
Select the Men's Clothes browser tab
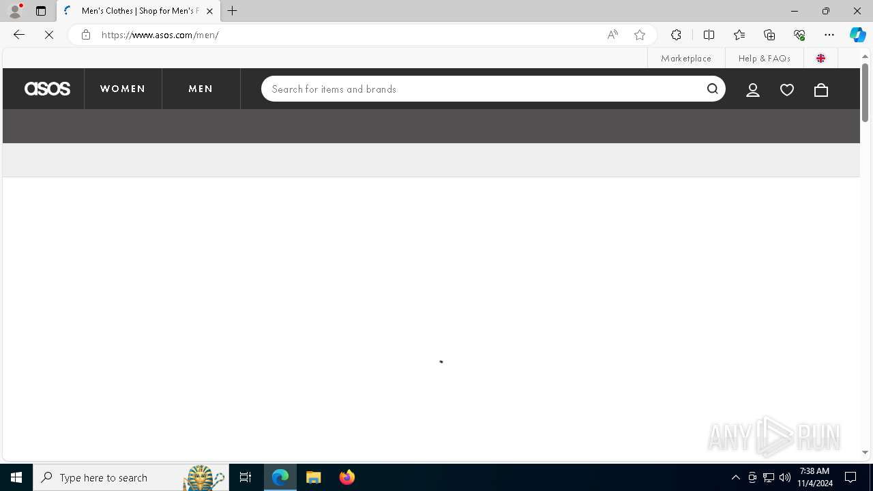click(139, 11)
